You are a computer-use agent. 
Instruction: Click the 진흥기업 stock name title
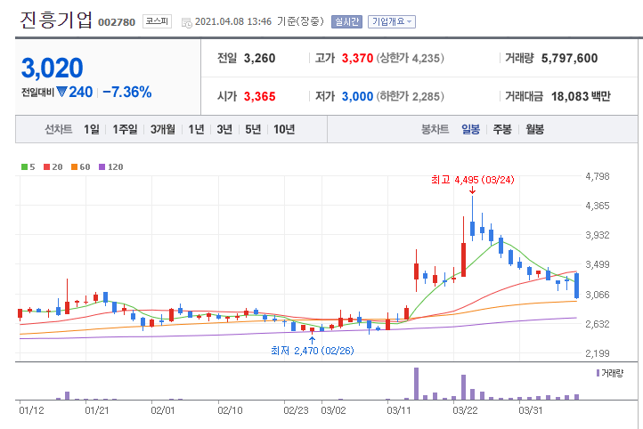coord(56,20)
